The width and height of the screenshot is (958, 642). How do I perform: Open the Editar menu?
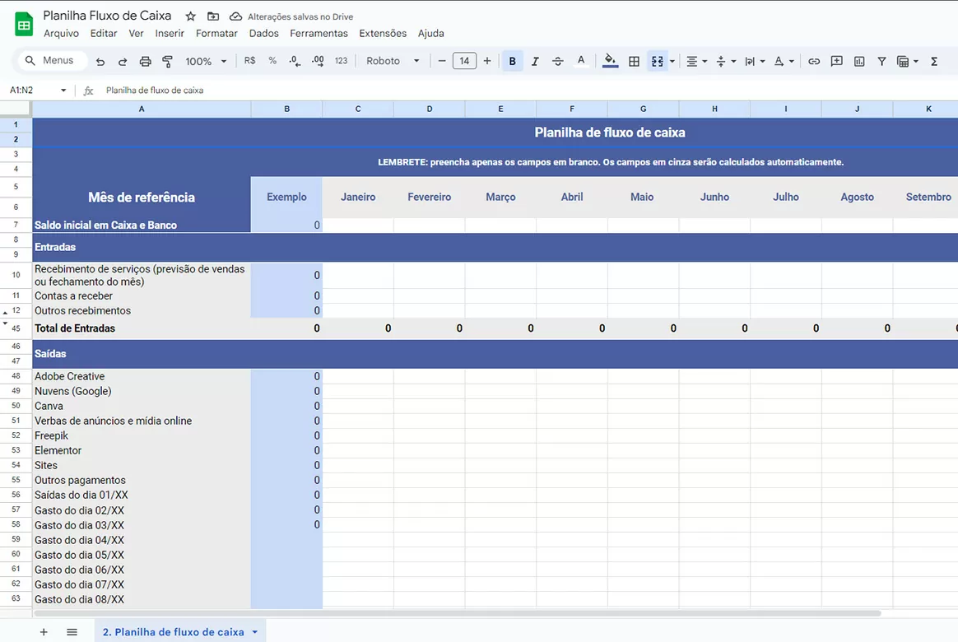(x=103, y=34)
